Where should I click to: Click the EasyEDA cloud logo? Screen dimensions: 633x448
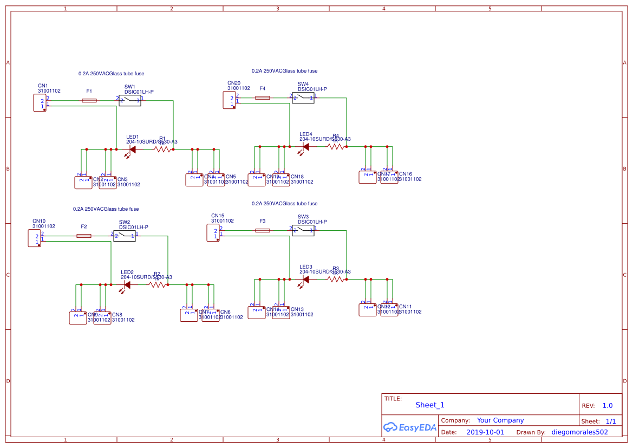click(x=390, y=427)
